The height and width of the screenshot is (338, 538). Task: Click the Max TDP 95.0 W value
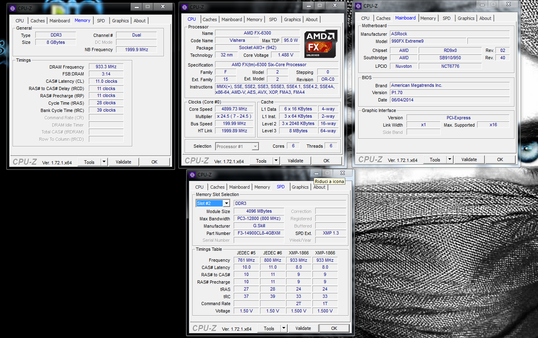[x=291, y=41]
